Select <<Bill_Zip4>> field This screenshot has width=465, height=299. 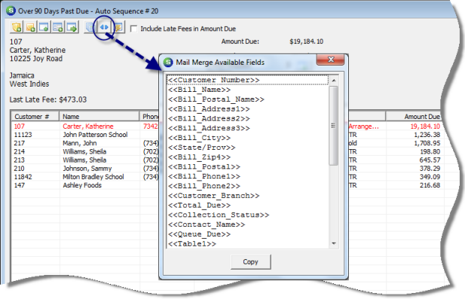point(248,157)
